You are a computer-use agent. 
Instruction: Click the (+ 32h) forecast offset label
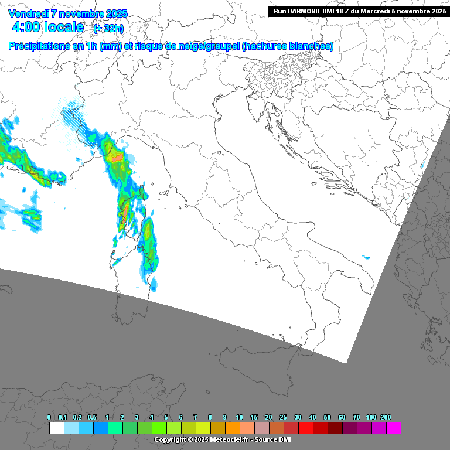[109, 28]
